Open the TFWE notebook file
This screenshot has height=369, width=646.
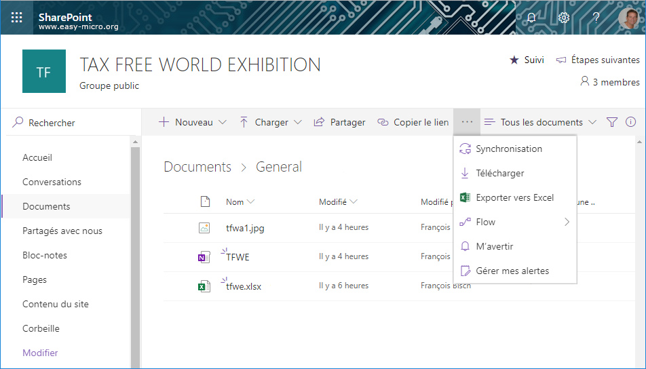coord(237,257)
